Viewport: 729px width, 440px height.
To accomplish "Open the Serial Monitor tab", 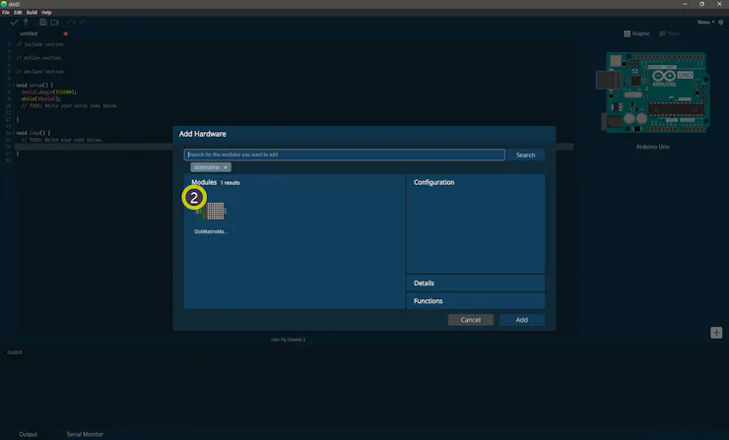I will click(85, 434).
